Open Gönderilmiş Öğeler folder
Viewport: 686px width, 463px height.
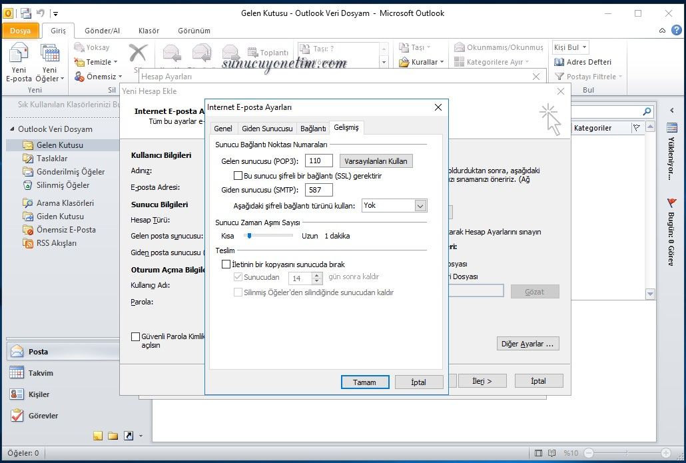pyautogui.click(x=71, y=172)
